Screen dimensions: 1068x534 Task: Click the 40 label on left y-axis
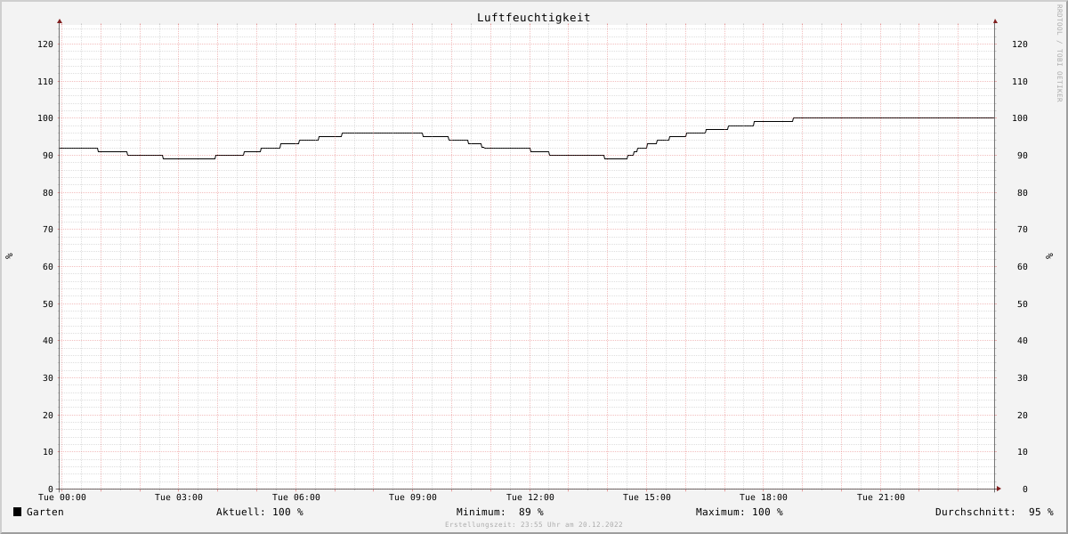coord(48,341)
